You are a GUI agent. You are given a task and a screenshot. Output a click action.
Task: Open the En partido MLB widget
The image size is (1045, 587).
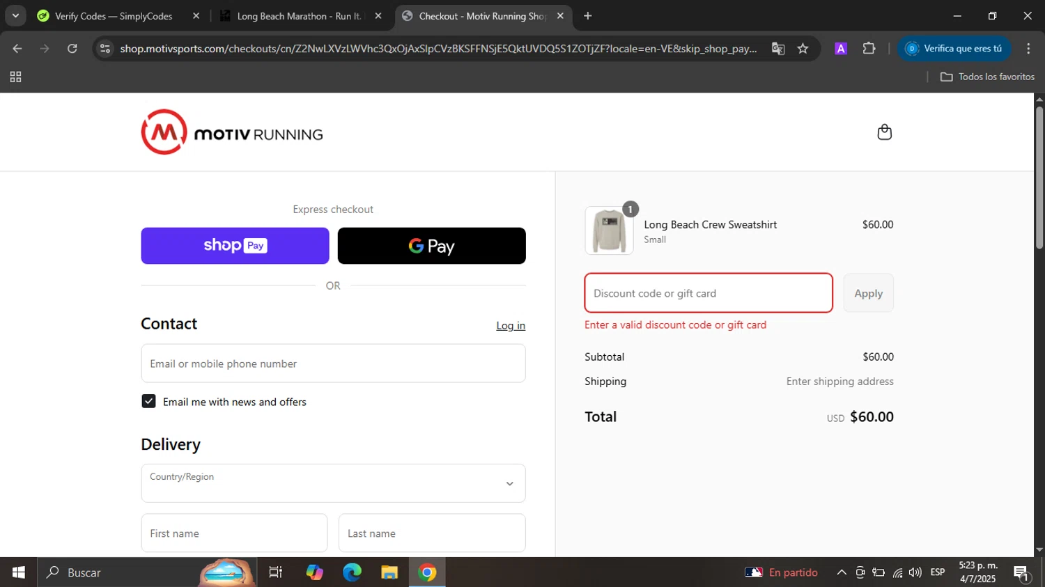tap(781, 572)
